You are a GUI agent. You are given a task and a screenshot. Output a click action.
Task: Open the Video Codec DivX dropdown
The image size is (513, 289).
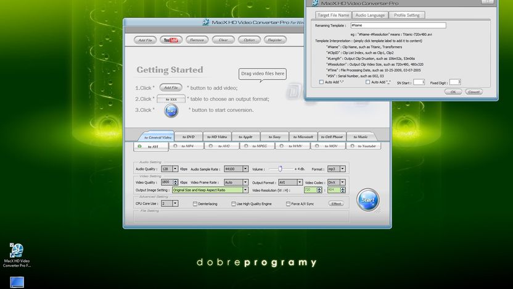point(342,182)
